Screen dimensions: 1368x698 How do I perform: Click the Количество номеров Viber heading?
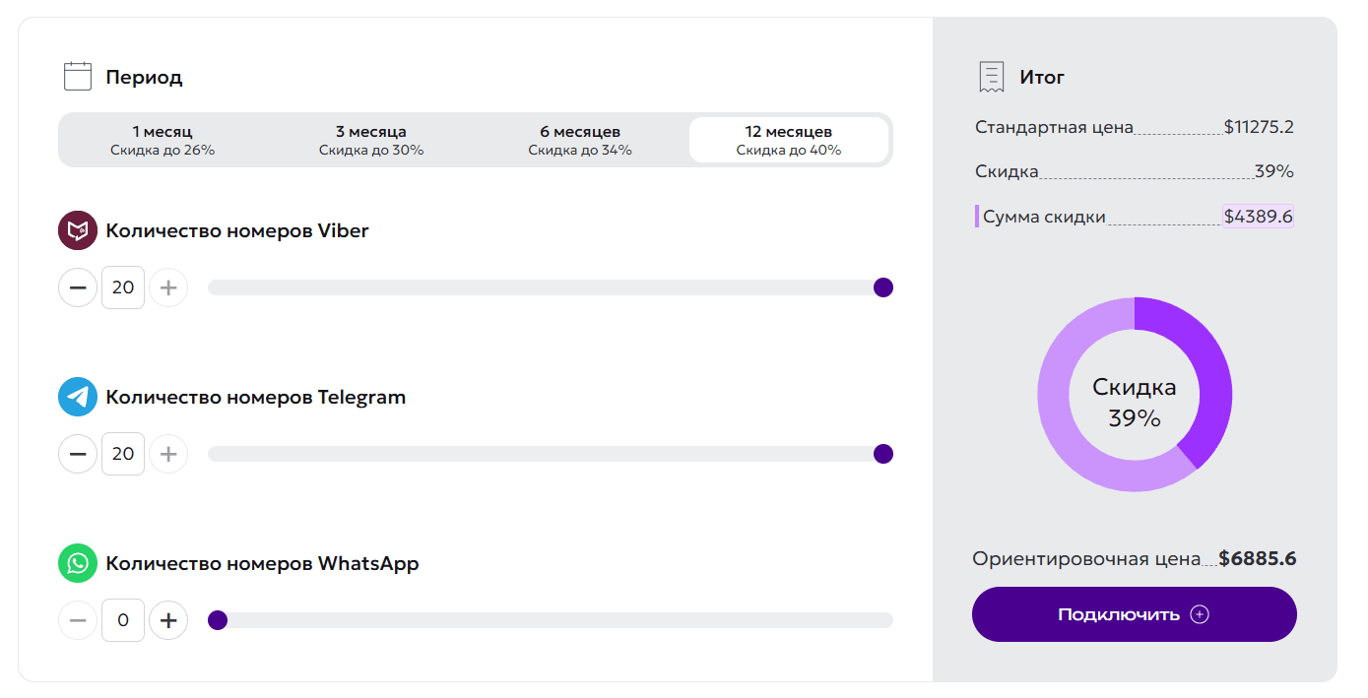tap(237, 230)
